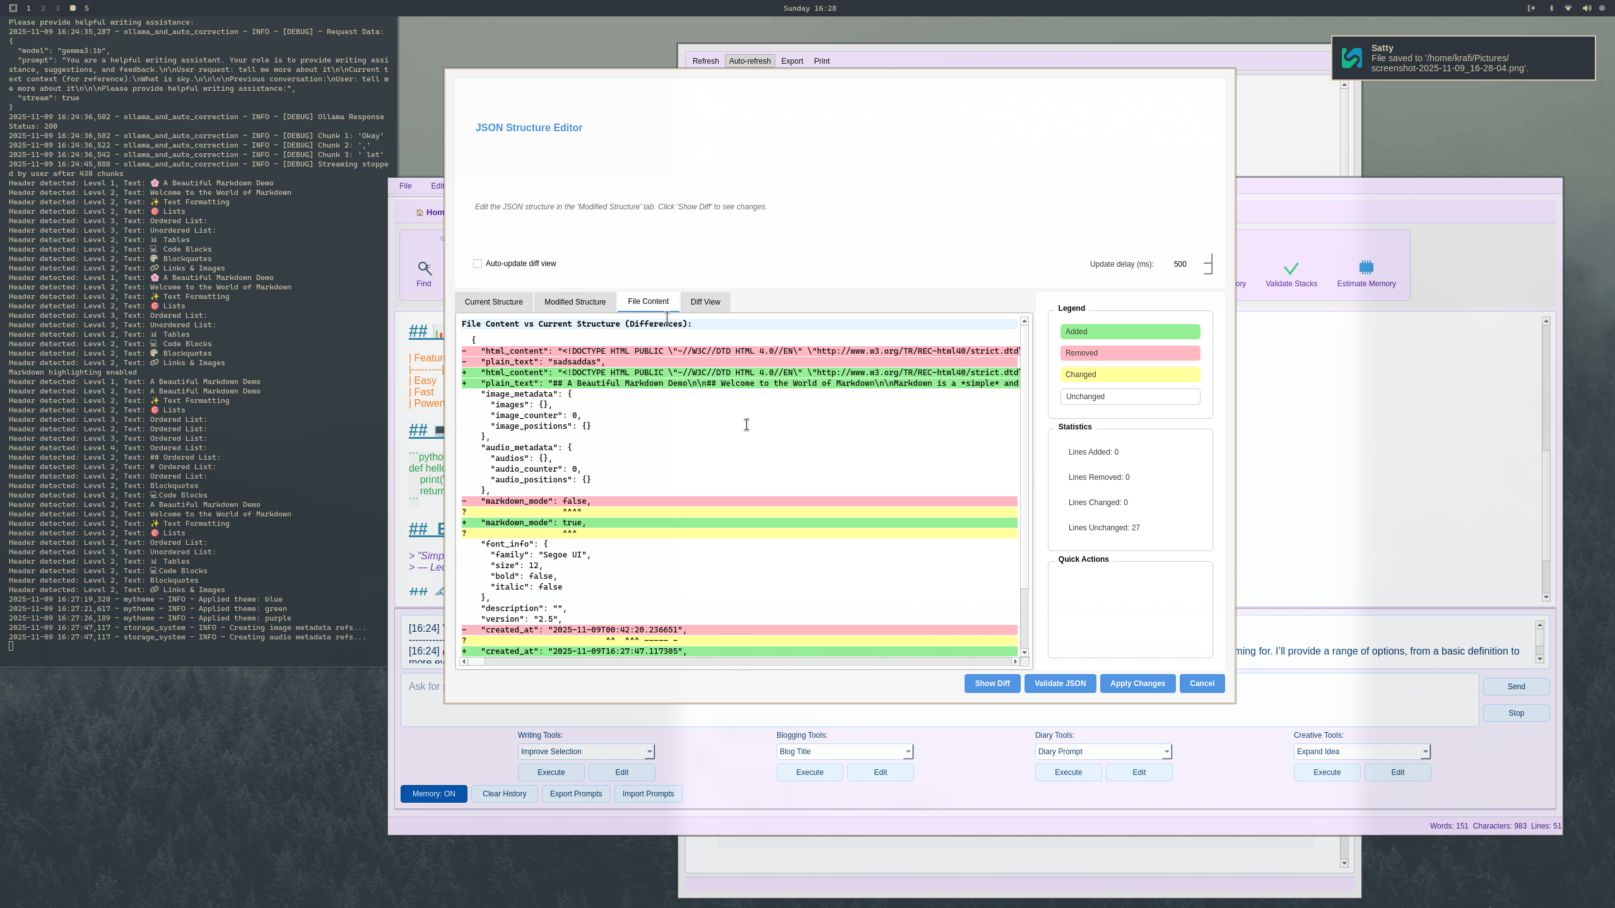1615x908 pixels.
Task: Open the Modified Structure tab
Action: (575, 302)
